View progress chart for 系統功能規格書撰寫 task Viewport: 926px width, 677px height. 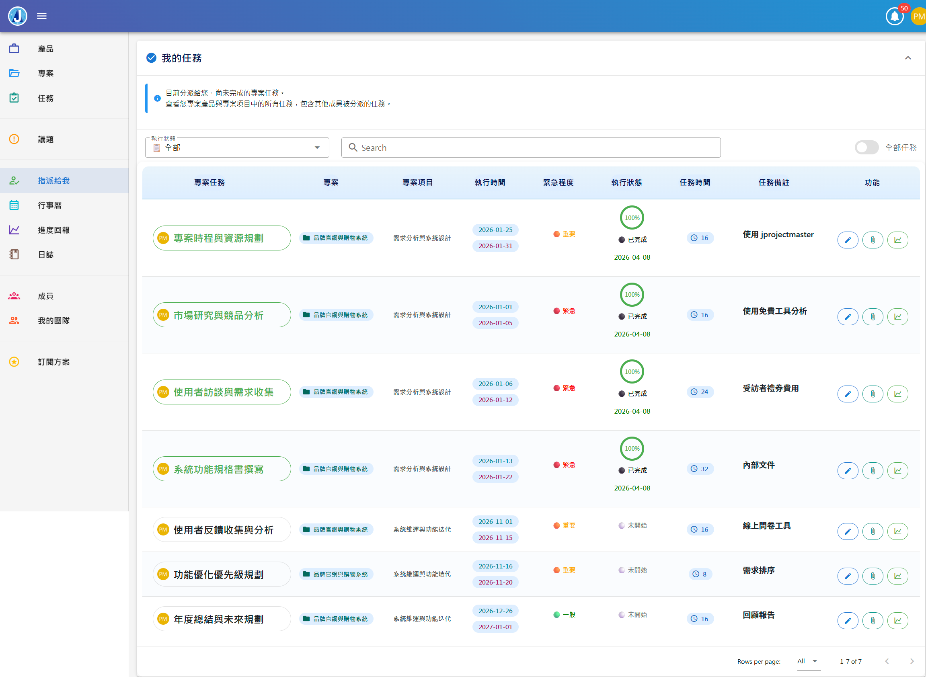tap(898, 470)
